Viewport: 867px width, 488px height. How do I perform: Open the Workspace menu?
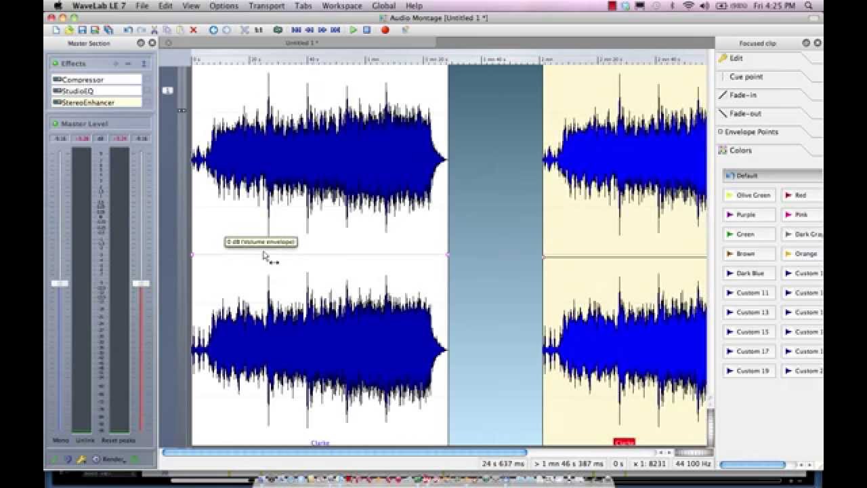click(341, 5)
